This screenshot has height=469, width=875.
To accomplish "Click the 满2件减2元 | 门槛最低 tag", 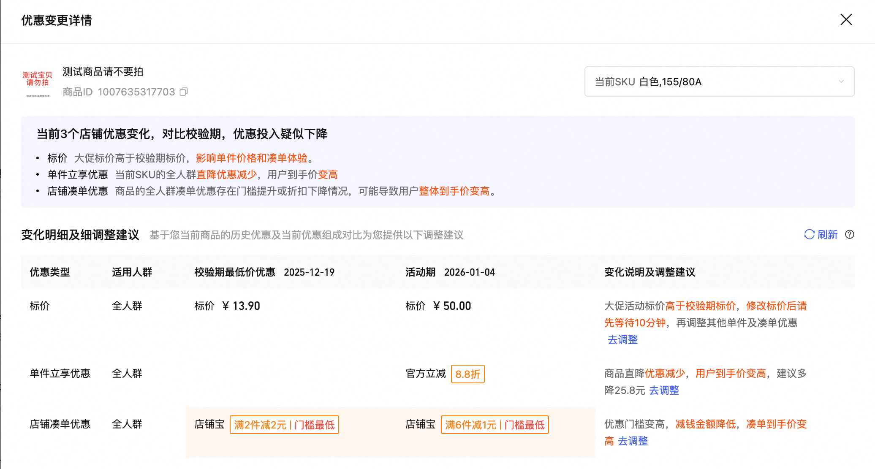I will click(284, 425).
